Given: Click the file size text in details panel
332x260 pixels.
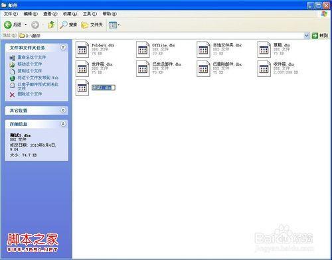Looking at the screenshot, I should [x=23, y=155].
